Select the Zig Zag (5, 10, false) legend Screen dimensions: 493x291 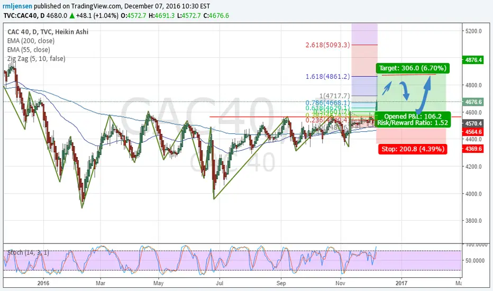[x=36, y=59]
